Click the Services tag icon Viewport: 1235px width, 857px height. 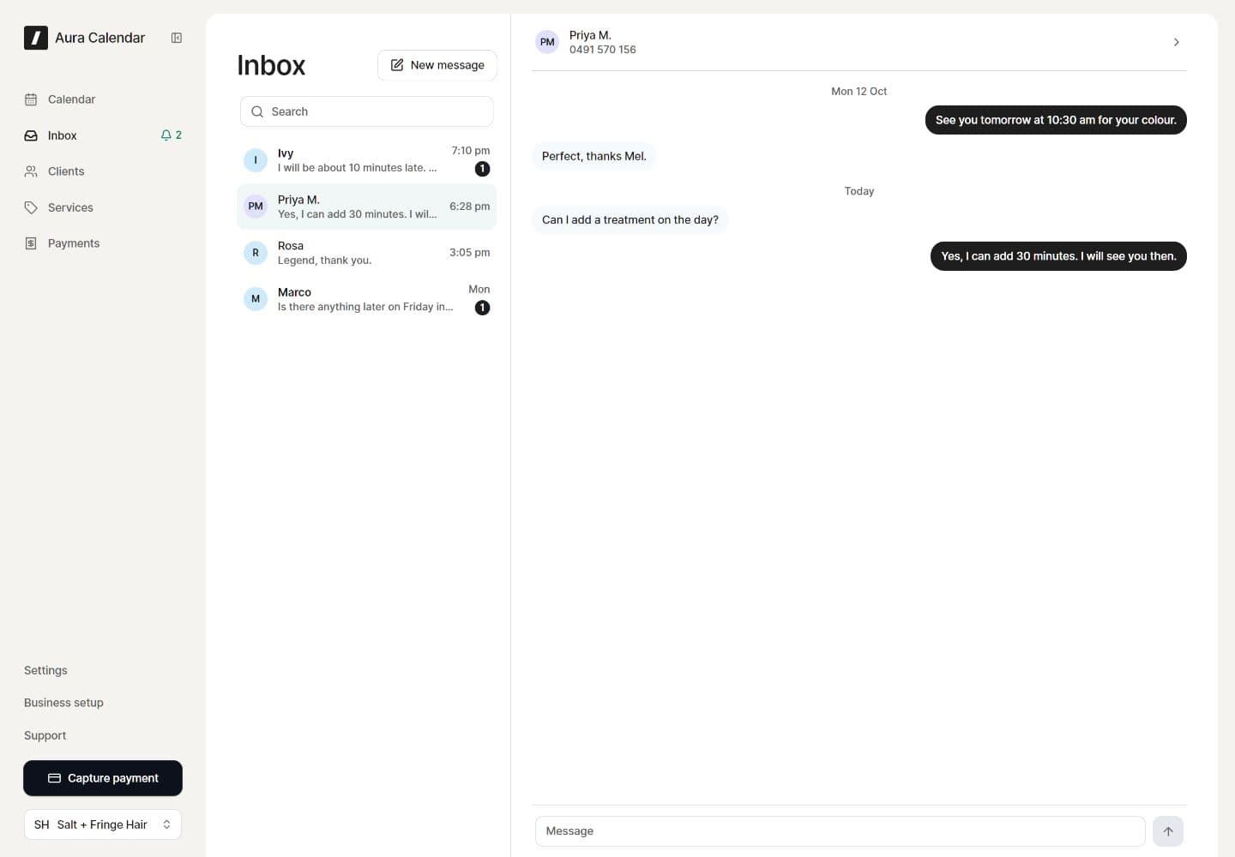pyautogui.click(x=31, y=207)
